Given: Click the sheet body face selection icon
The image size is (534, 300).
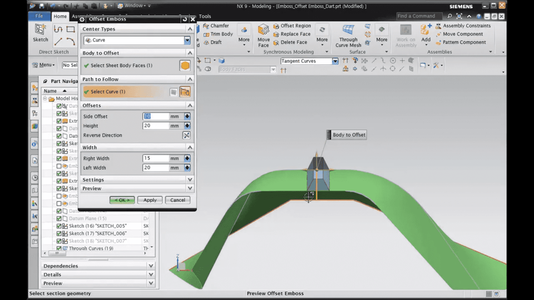Looking at the screenshot, I should (185, 66).
